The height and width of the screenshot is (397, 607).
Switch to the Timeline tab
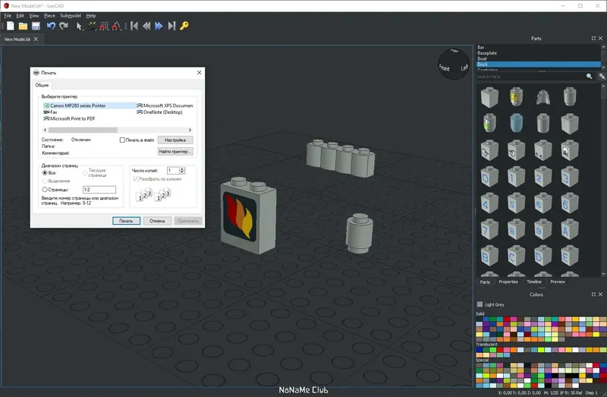[534, 282]
